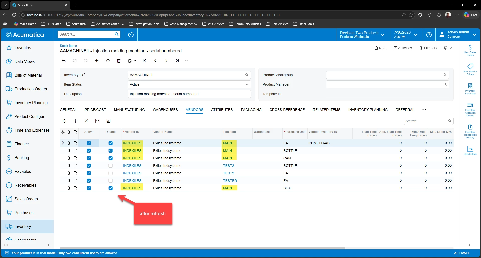481x258 pixels.
Task: Open the screen customization gear dropdown
Action: 448,48
